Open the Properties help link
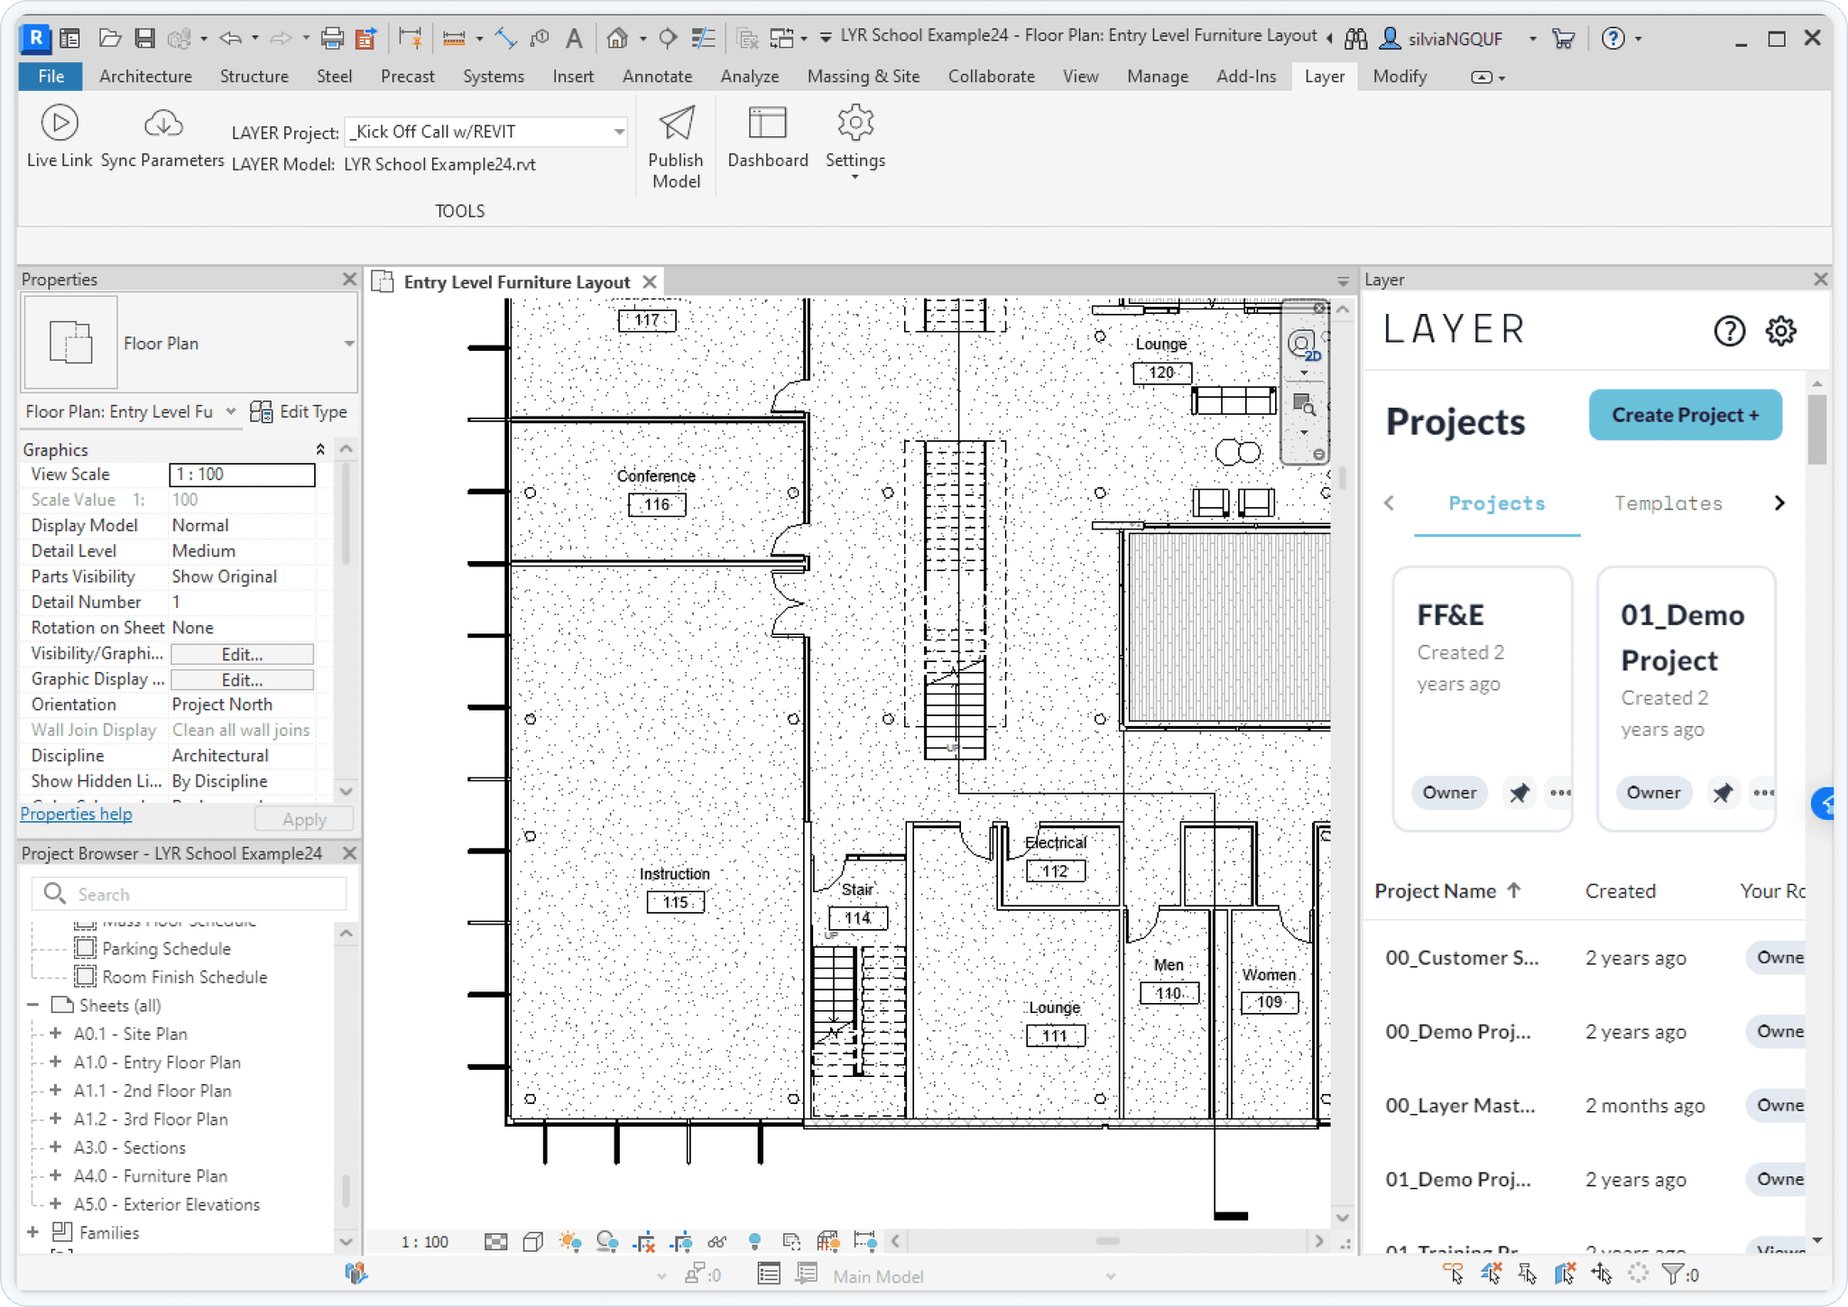This screenshot has width=1848, height=1307. [76, 814]
